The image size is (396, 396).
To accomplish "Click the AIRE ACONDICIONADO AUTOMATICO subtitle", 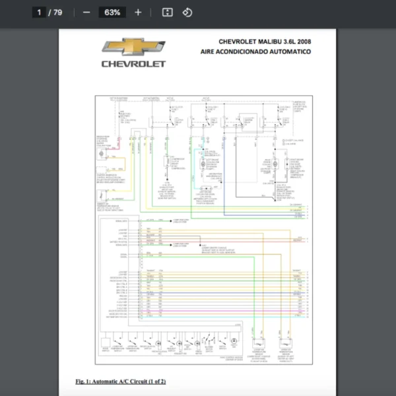I will tap(256, 51).
